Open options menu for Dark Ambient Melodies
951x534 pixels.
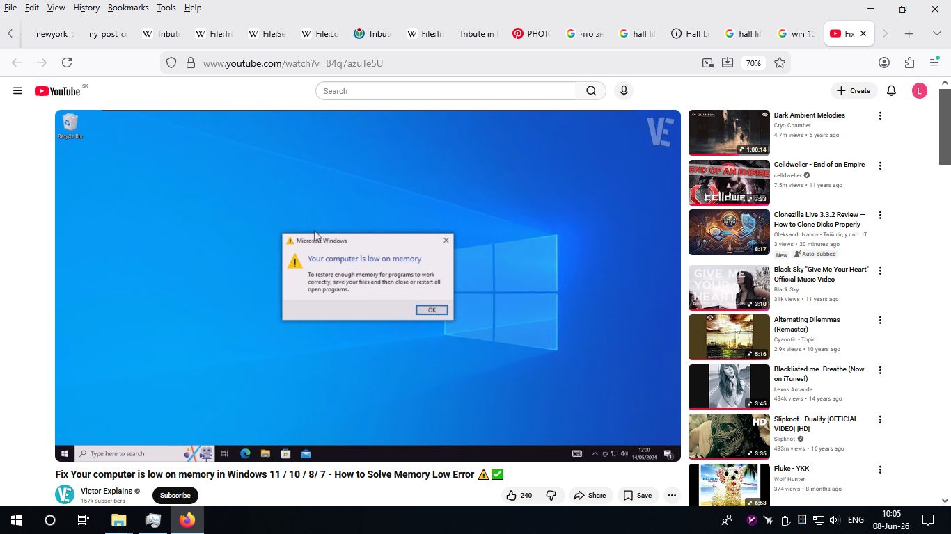(880, 116)
